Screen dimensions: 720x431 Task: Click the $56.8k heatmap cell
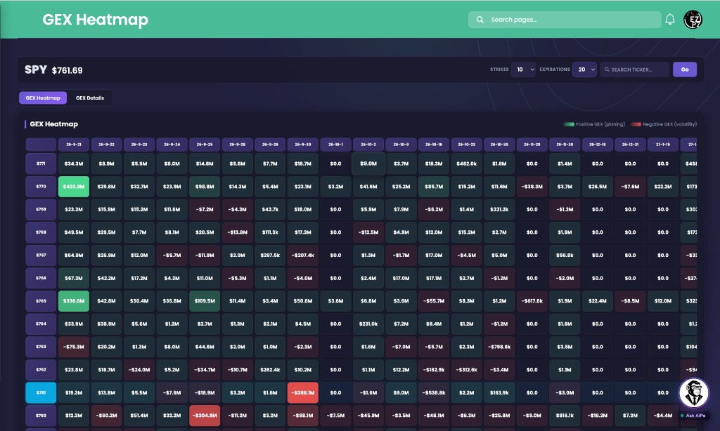coord(565,256)
